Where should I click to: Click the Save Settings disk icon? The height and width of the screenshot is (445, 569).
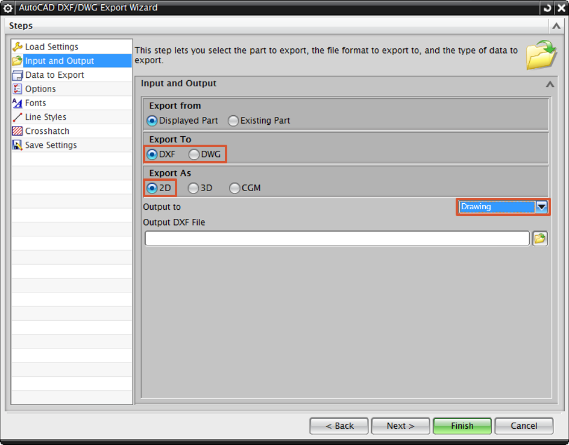click(x=17, y=145)
